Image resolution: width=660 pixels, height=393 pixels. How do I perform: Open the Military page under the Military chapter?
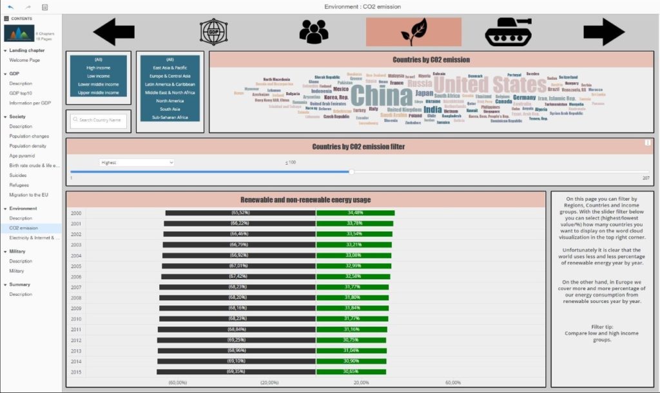point(16,271)
